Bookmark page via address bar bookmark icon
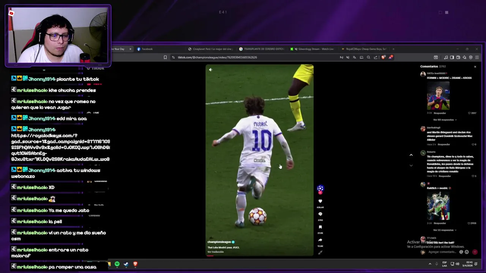Screen dimensions: 486x273 pos(165,57)
